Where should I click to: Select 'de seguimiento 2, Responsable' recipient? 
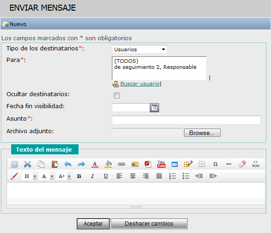(155, 67)
